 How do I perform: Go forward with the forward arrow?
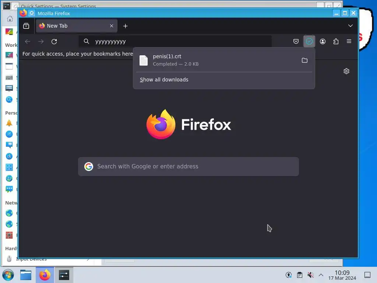(41, 41)
